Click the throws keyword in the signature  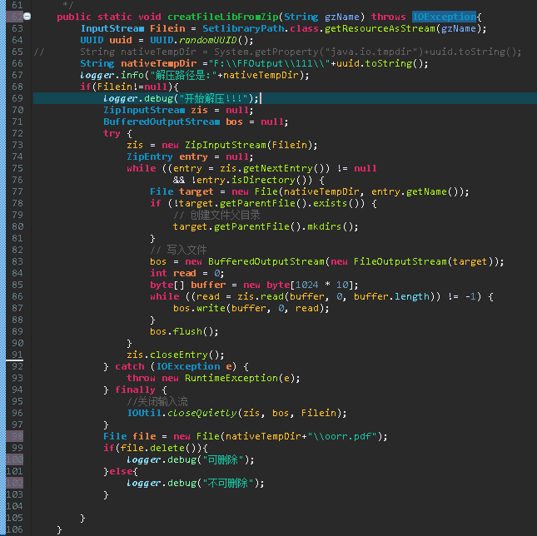point(388,17)
